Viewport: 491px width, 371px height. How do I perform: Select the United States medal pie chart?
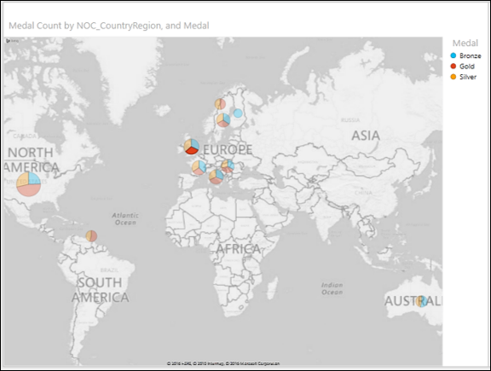(x=28, y=184)
